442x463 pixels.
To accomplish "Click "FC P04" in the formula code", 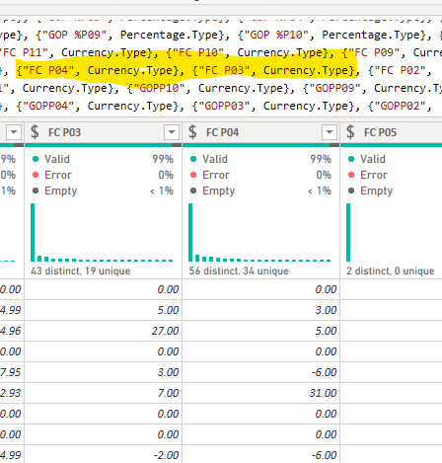I will [48, 70].
